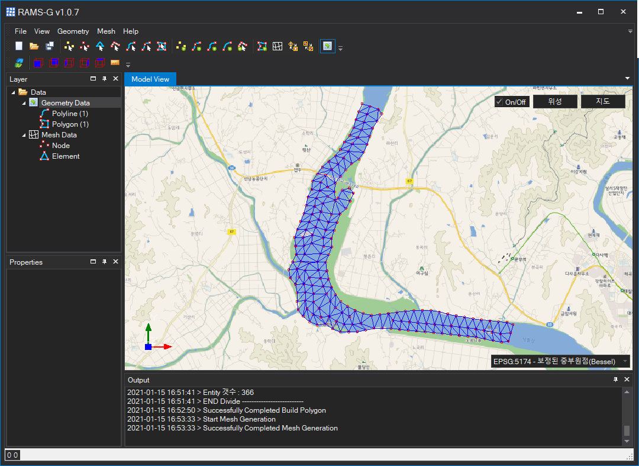
Task: Collapse the Mesh Data tree node
Action: point(24,135)
